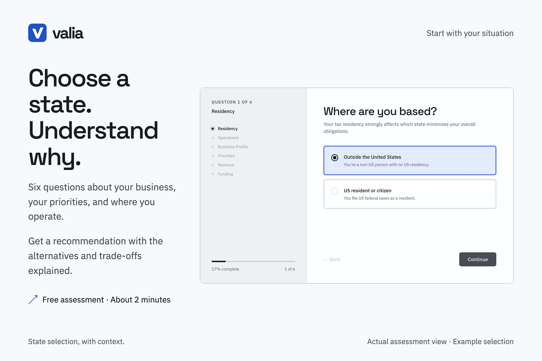542x361 pixels.
Task: Jump to the Funding step
Action: tap(222, 174)
